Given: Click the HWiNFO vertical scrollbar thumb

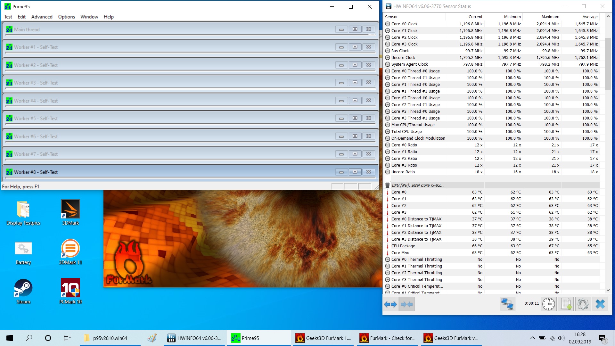Looking at the screenshot, I should pos(608,63).
